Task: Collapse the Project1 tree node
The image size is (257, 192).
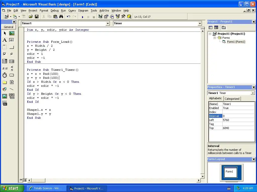Action: [x=210, y=34]
